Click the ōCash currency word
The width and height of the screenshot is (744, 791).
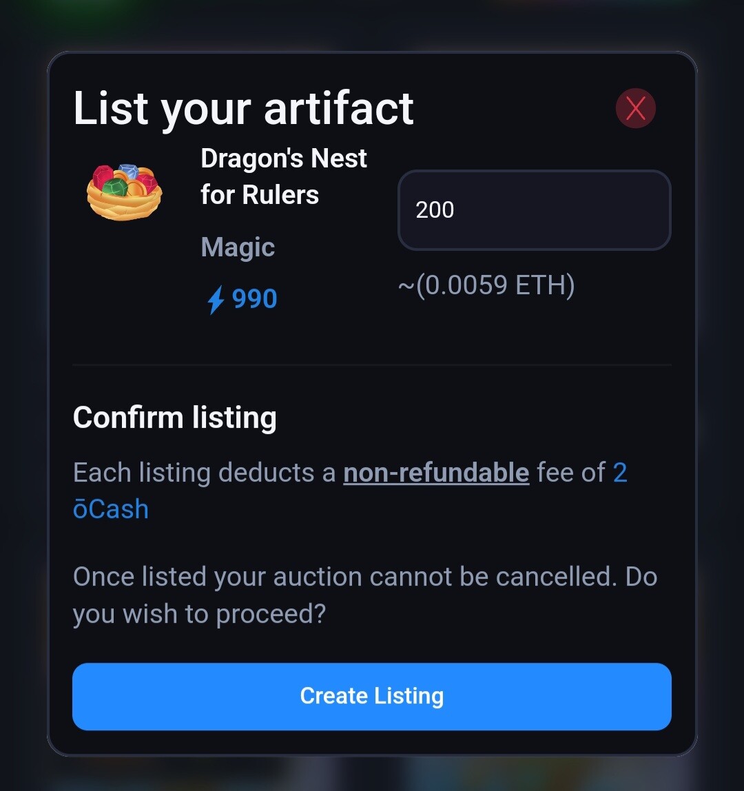pyautogui.click(x=110, y=509)
